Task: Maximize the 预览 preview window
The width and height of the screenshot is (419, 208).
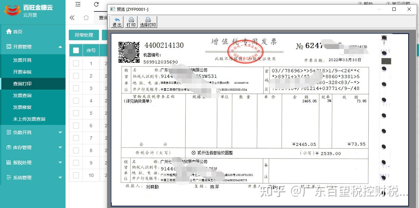Action: [x=394, y=9]
